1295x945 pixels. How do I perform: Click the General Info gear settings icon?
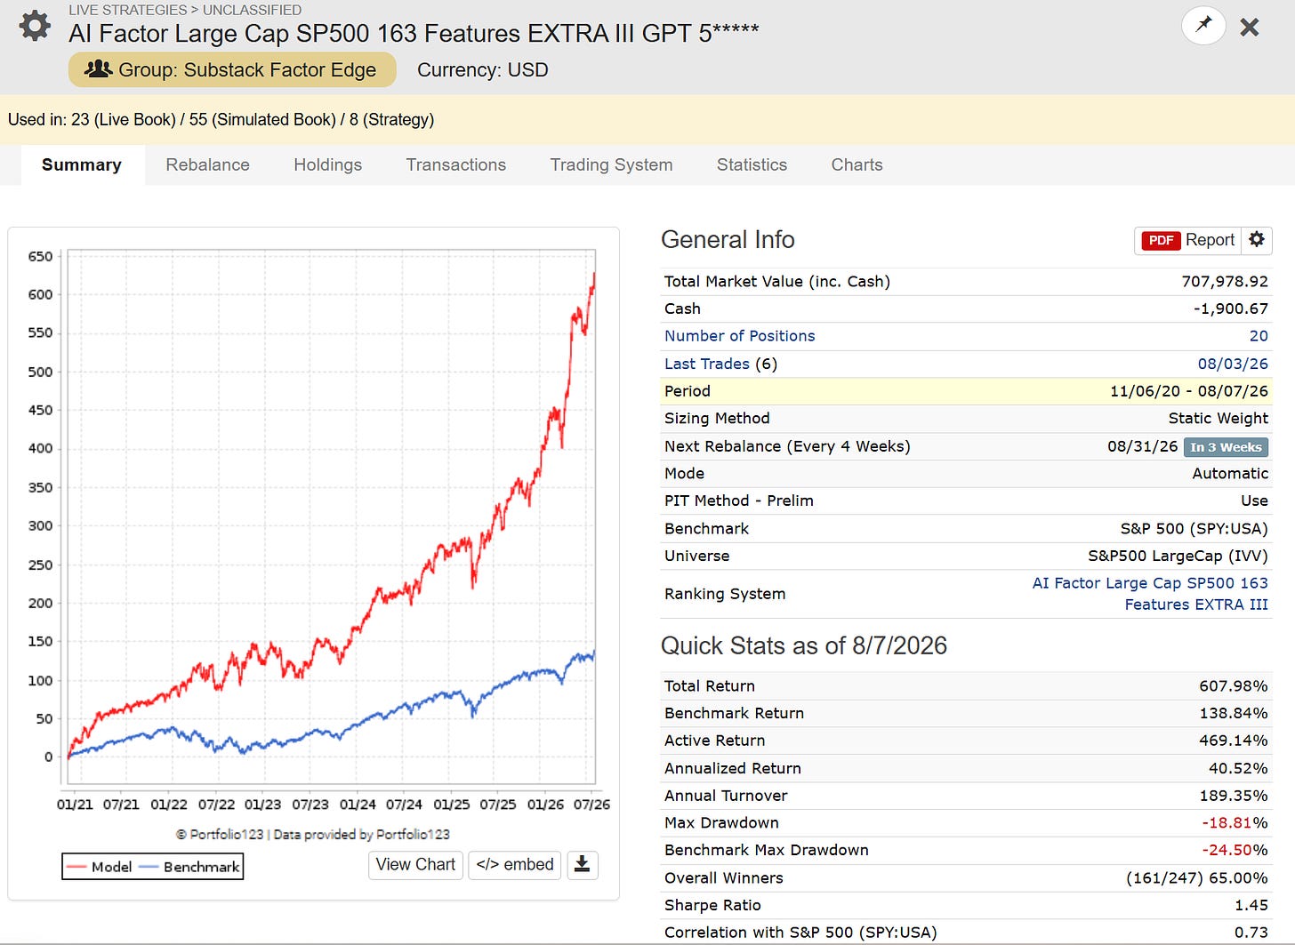1257,240
